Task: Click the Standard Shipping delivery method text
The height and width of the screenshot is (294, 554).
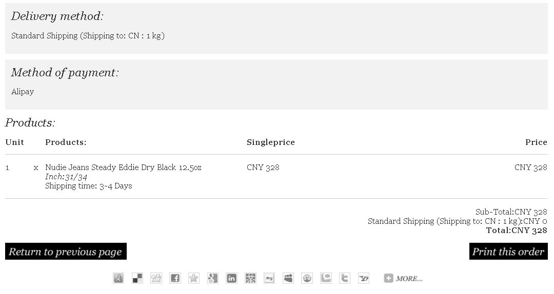Action: click(x=88, y=36)
